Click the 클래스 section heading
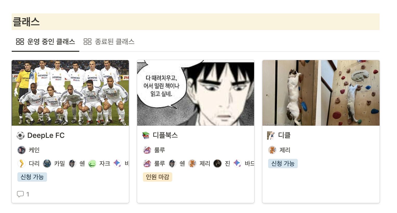 [26, 22]
